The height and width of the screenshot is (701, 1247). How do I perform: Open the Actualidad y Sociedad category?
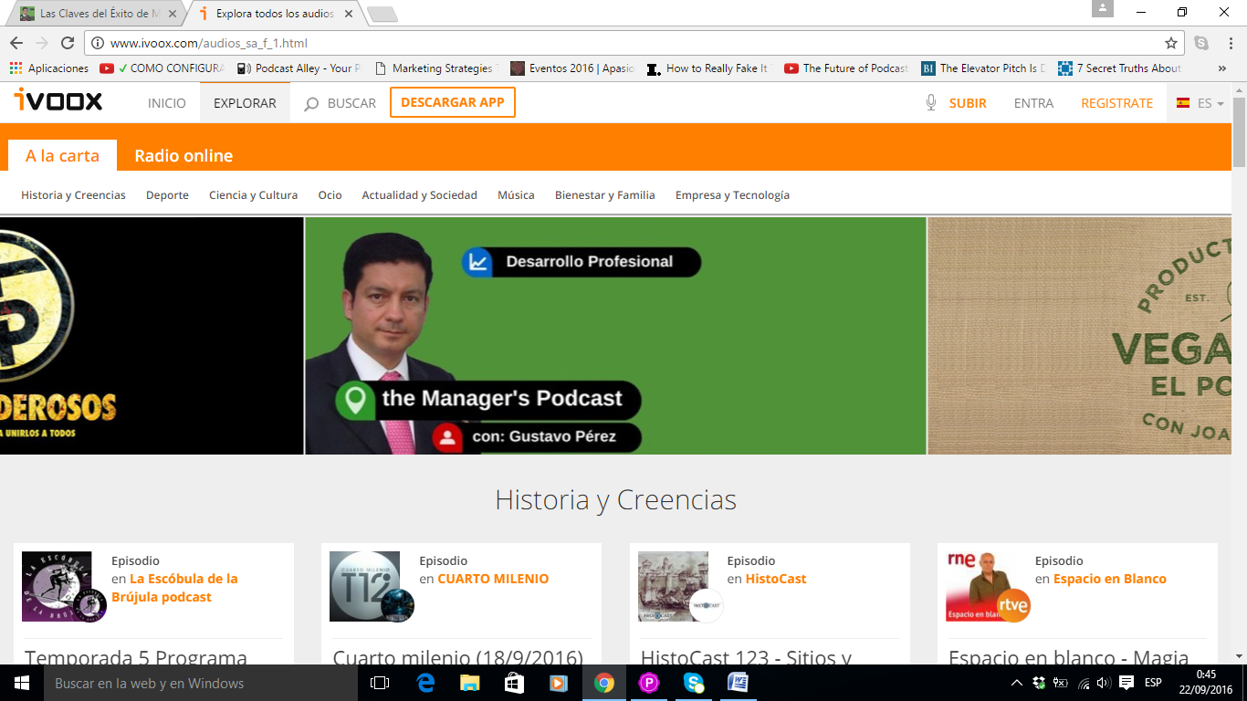pyautogui.click(x=419, y=195)
